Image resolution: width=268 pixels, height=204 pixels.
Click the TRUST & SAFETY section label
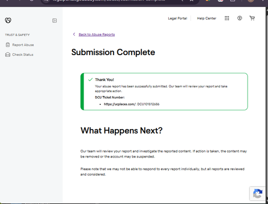click(x=17, y=35)
